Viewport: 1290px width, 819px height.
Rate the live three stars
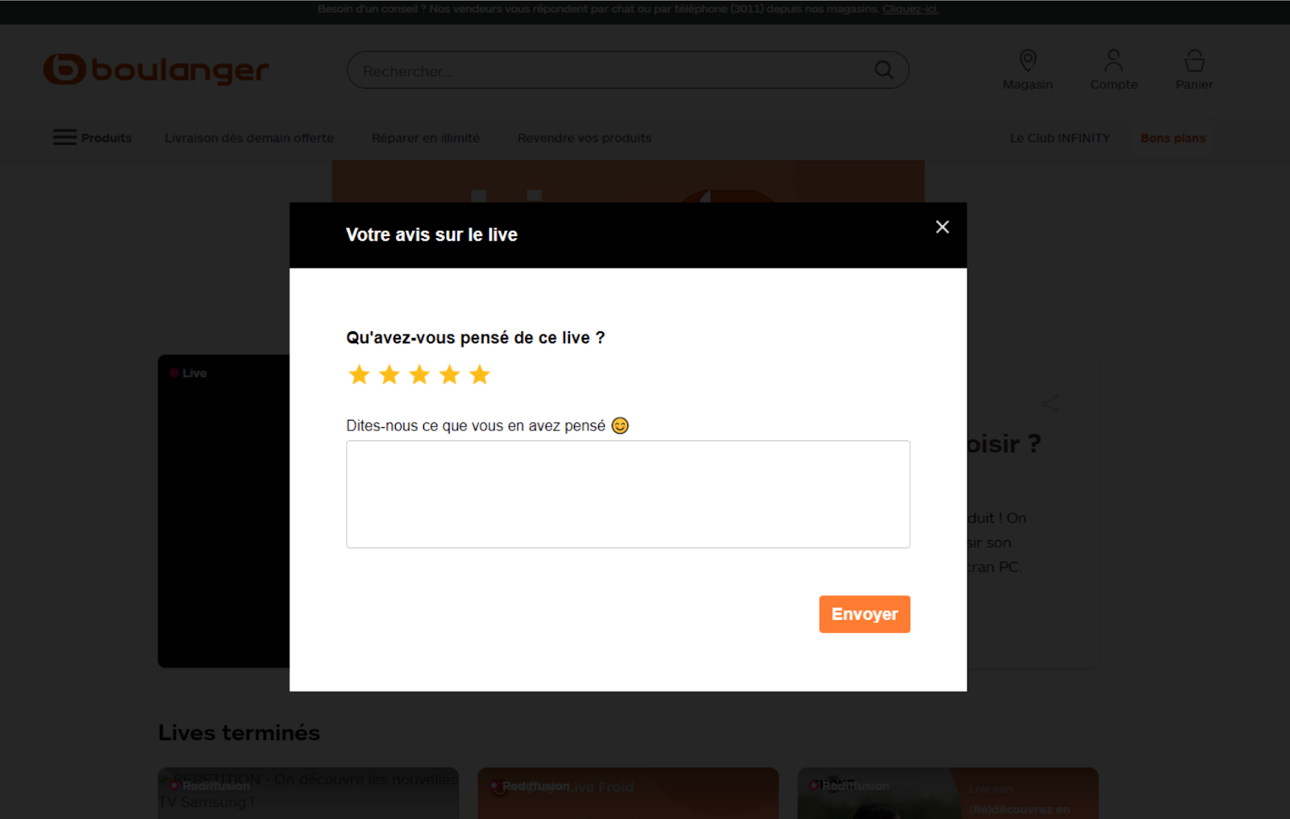(x=419, y=374)
